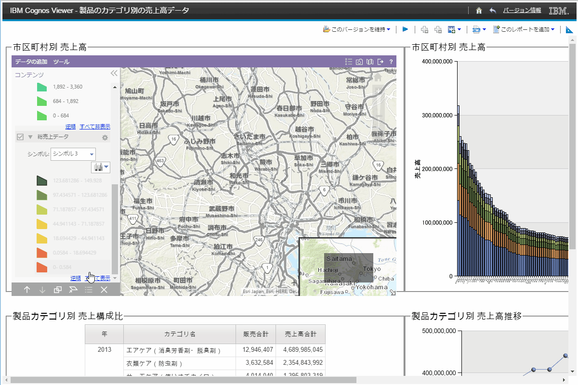Move layer up with up arrow

[27, 289]
